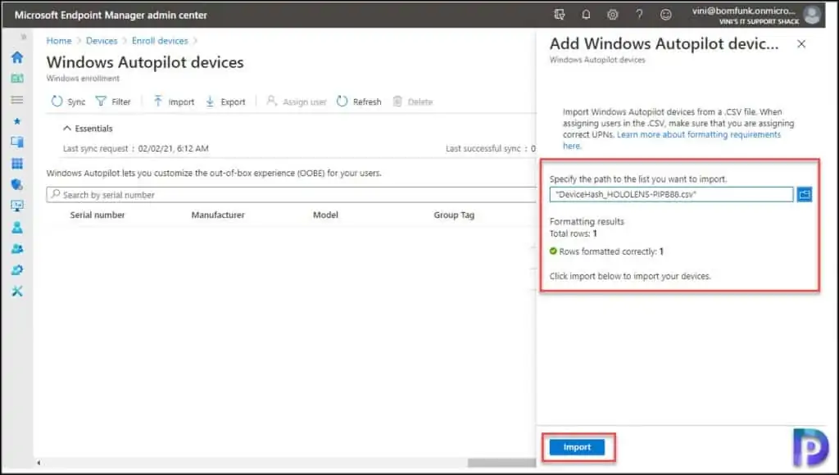Click the blue Import button
Image resolution: width=839 pixels, height=475 pixels.
(577, 447)
